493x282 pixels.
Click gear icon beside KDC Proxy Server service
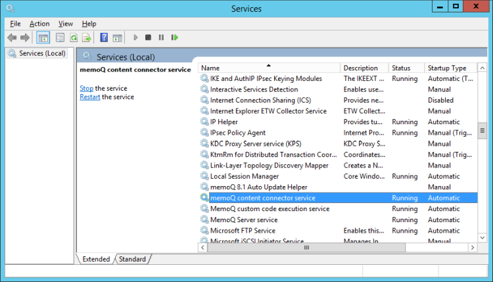click(204, 143)
